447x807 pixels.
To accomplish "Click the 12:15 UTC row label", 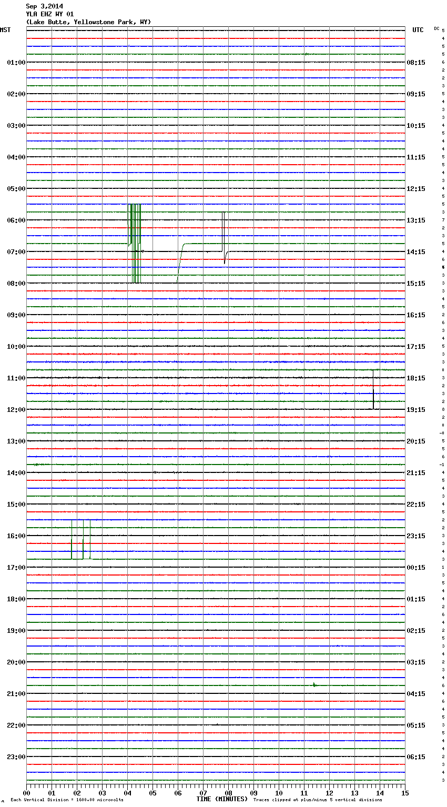I will 416,189.
